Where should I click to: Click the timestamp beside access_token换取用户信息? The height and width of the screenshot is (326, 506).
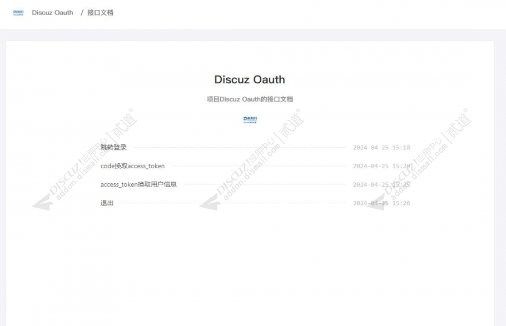pos(382,184)
